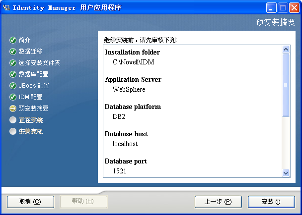Click the Database port heading

click(x=126, y=161)
